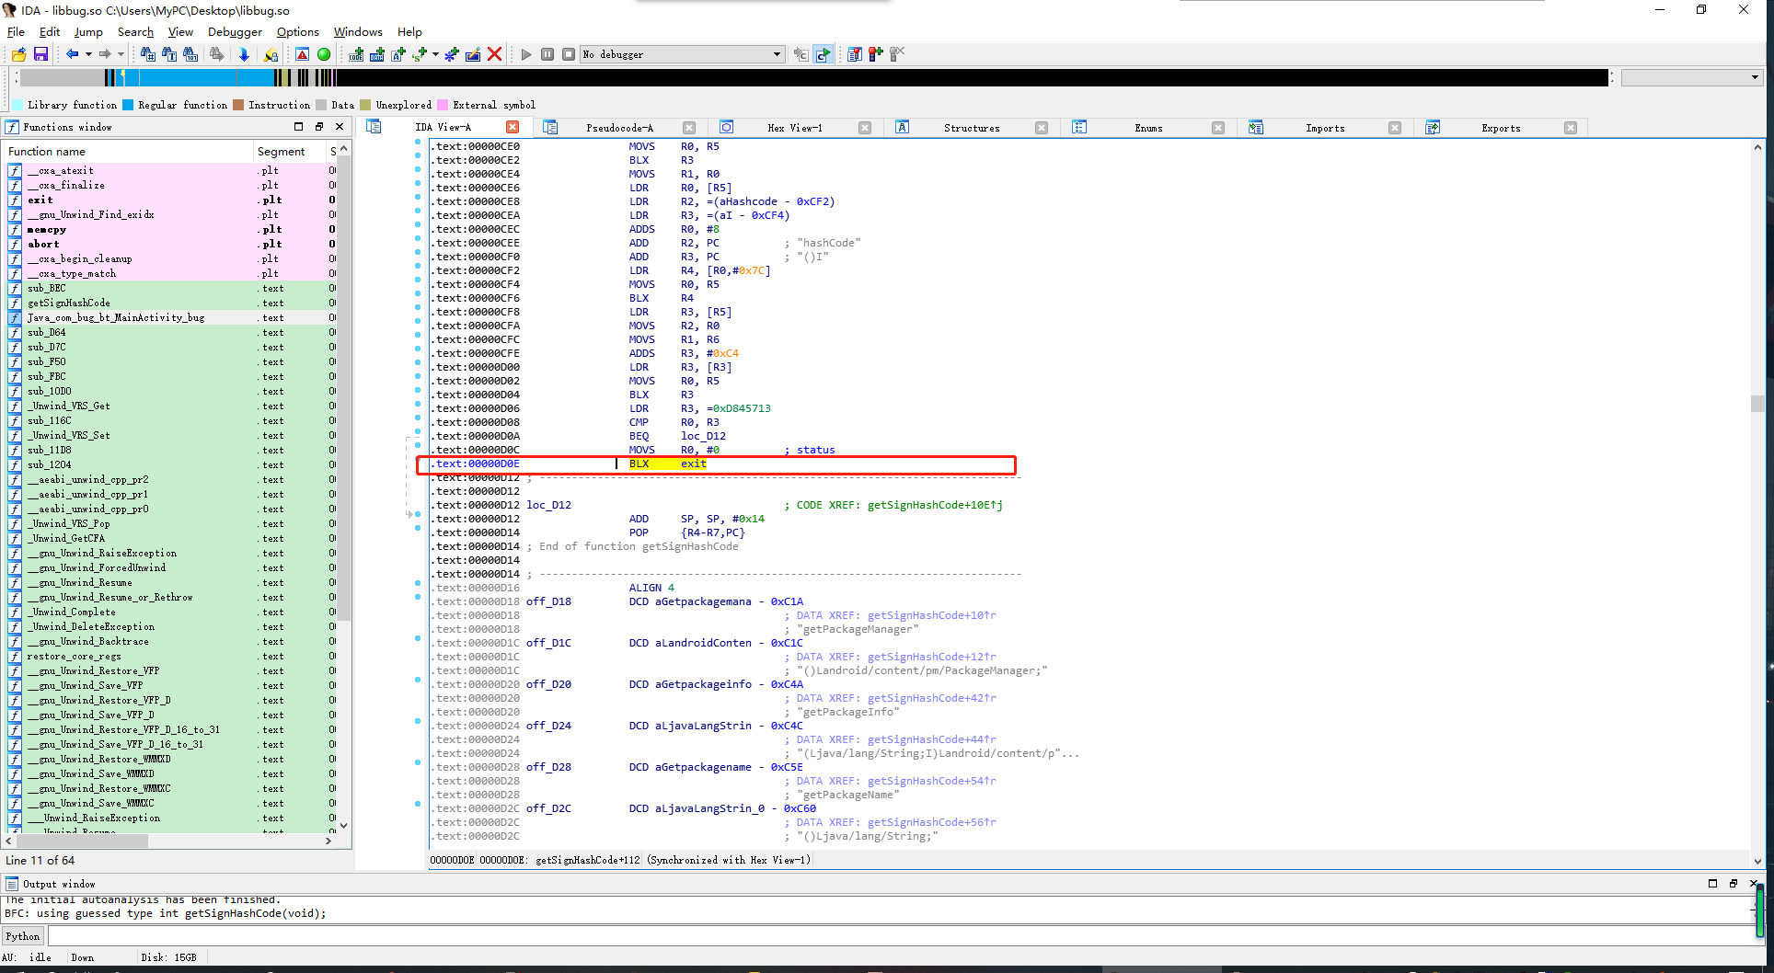Image resolution: width=1774 pixels, height=973 pixels.
Task: Maximize the Output window panel
Action: [1712, 883]
